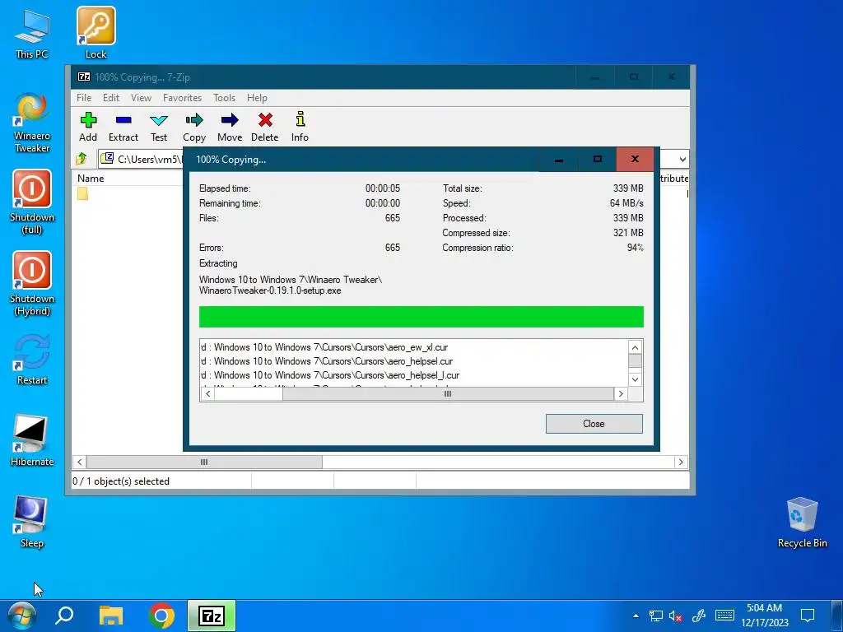Click error log scroll right arrow
The height and width of the screenshot is (632, 843).
pos(621,394)
